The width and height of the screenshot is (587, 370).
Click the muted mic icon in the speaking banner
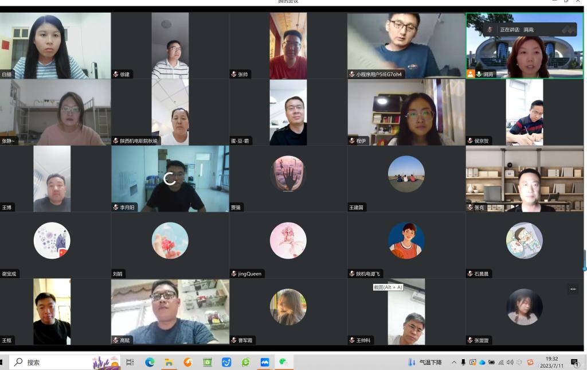tap(490, 29)
